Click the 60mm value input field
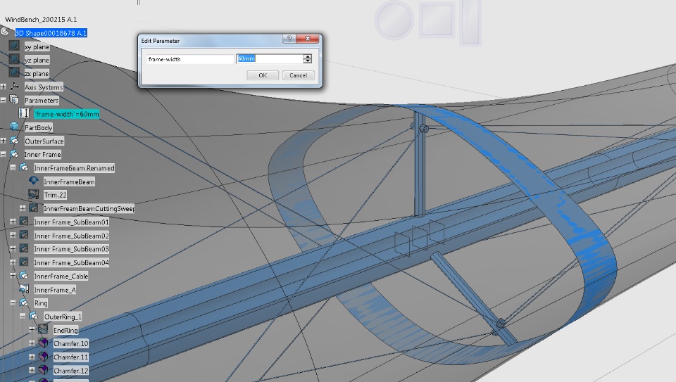676x382 pixels. [x=270, y=58]
